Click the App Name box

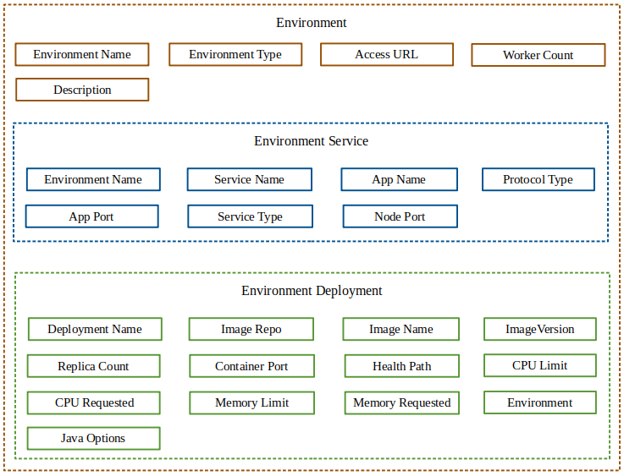399,179
